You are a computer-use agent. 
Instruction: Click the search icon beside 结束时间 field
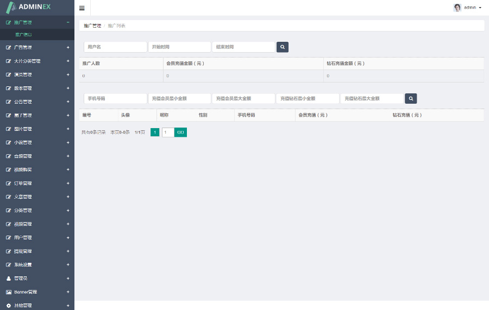tap(283, 47)
